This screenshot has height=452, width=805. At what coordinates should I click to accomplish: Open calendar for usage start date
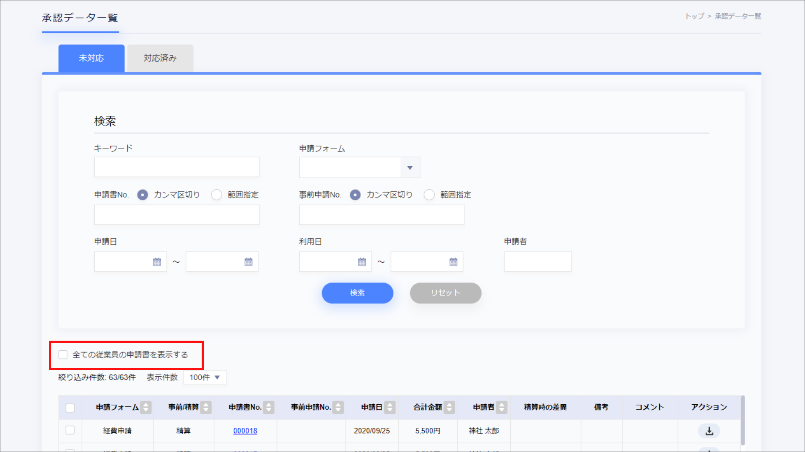pos(362,262)
